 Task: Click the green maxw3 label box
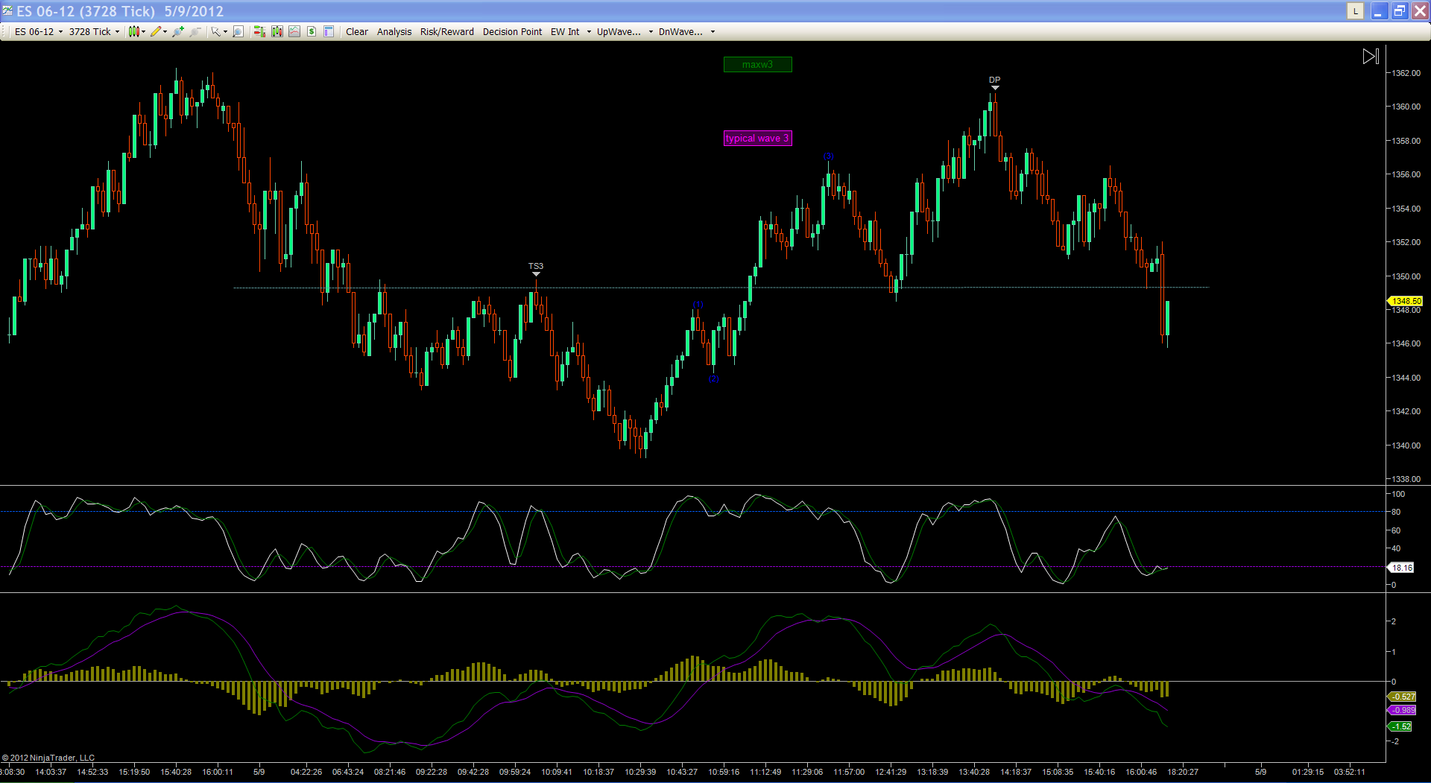pyautogui.click(x=758, y=65)
